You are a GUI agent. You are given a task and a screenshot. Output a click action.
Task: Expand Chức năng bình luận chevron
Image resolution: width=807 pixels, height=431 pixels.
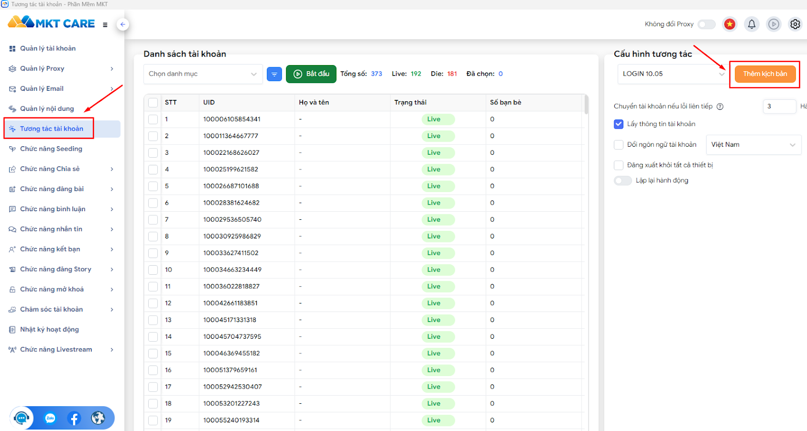tap(112, 209)
